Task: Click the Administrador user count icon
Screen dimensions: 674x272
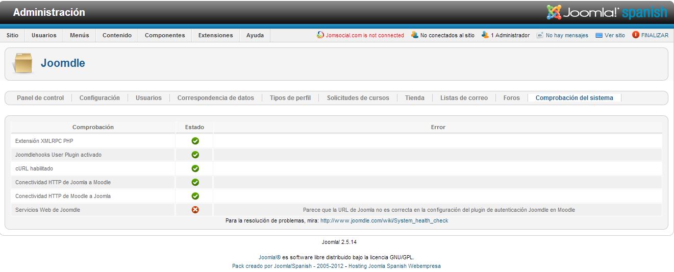Action: [485, 35]
